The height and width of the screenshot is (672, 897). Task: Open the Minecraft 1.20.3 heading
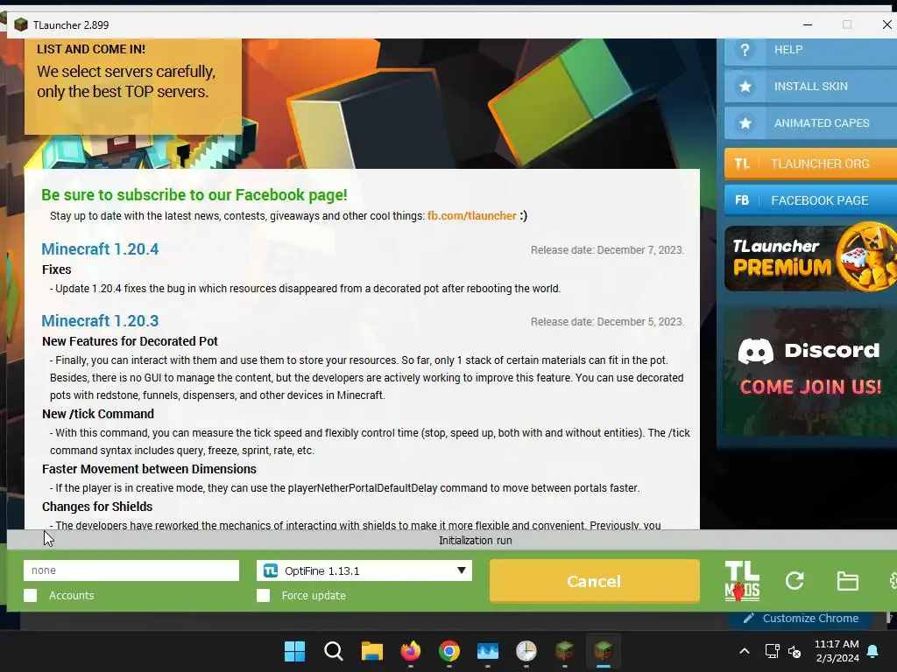tap(100, 321)
